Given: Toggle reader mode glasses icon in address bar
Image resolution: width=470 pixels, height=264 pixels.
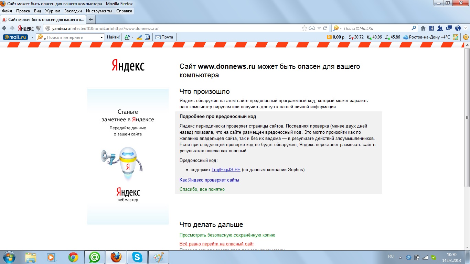Looking at the screenshot, I should [x=312, y=29].
